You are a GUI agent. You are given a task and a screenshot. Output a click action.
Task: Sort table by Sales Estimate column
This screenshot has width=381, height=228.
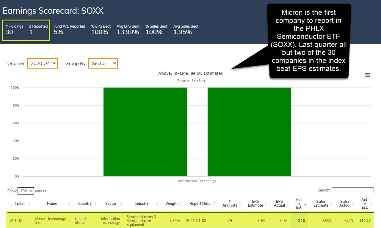[323, 203]
